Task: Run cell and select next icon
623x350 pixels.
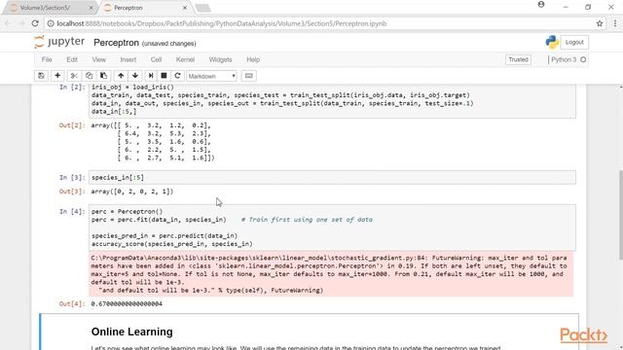Action: coord(151,76)
